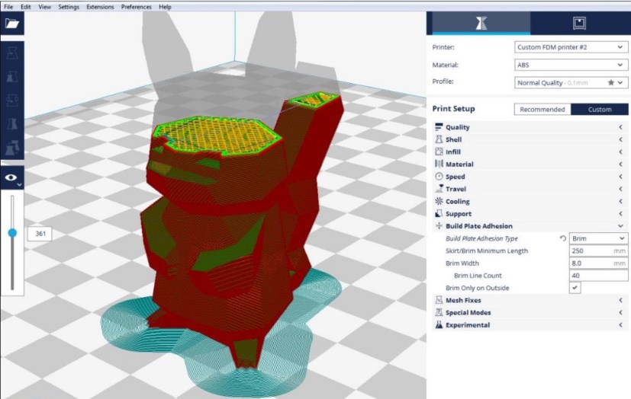The height and width of the screenshot is (399, 631).
Task: Expand the Cooling section chevron
Action: (620, 201)
